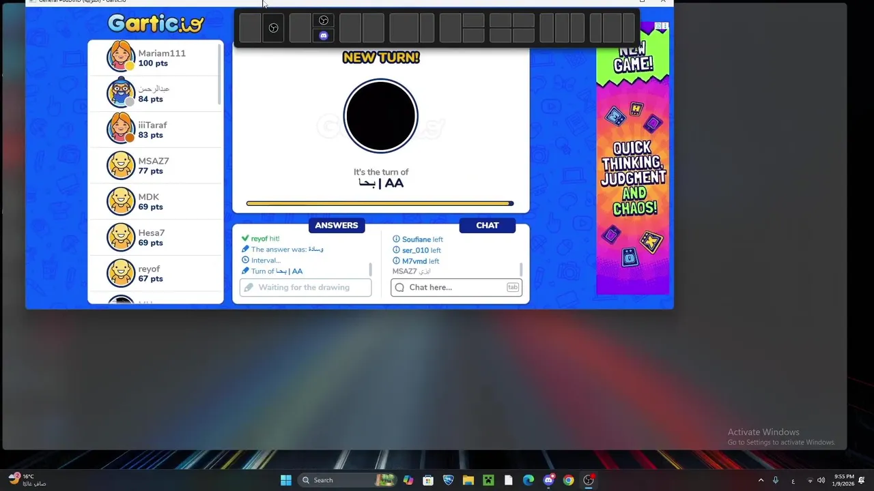Switch to the CHAT tab
The image size is (874, 491).
[488, 225]
